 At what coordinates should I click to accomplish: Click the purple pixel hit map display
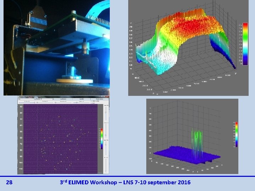(61, 139)
